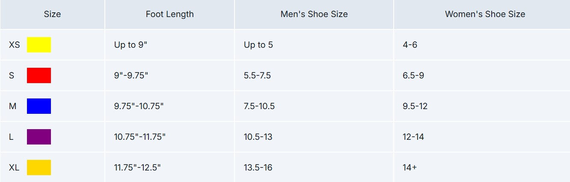This screenshot has width=570, height=182.
Task: Click women's size 14+ cell
Action: 410,168
